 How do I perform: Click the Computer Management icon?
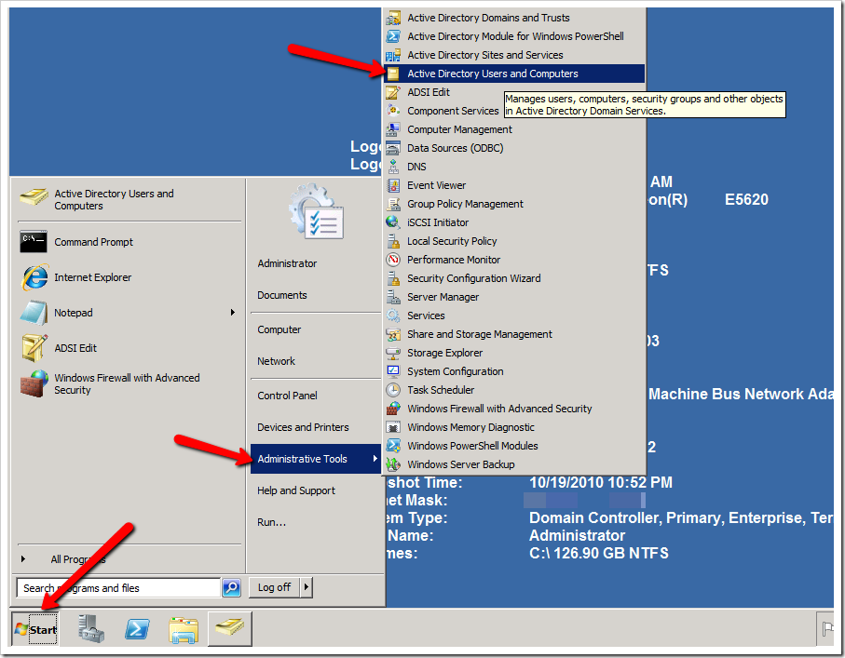393,129
